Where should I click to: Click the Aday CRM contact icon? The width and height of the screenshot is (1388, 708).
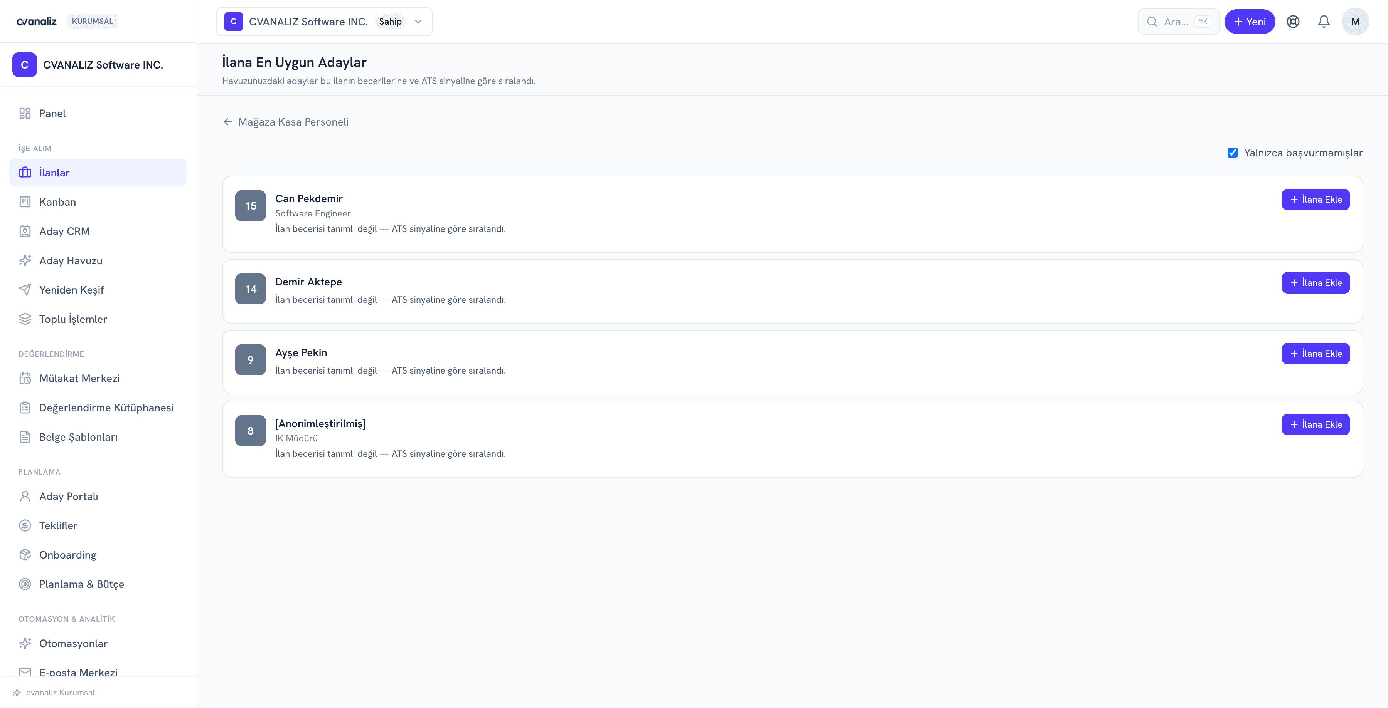[x=25, y=231]
